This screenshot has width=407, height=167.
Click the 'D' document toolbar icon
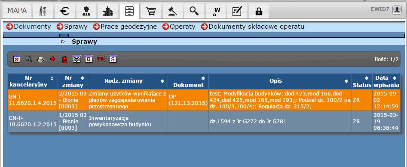pyautogui.click(x=89, y=59)
